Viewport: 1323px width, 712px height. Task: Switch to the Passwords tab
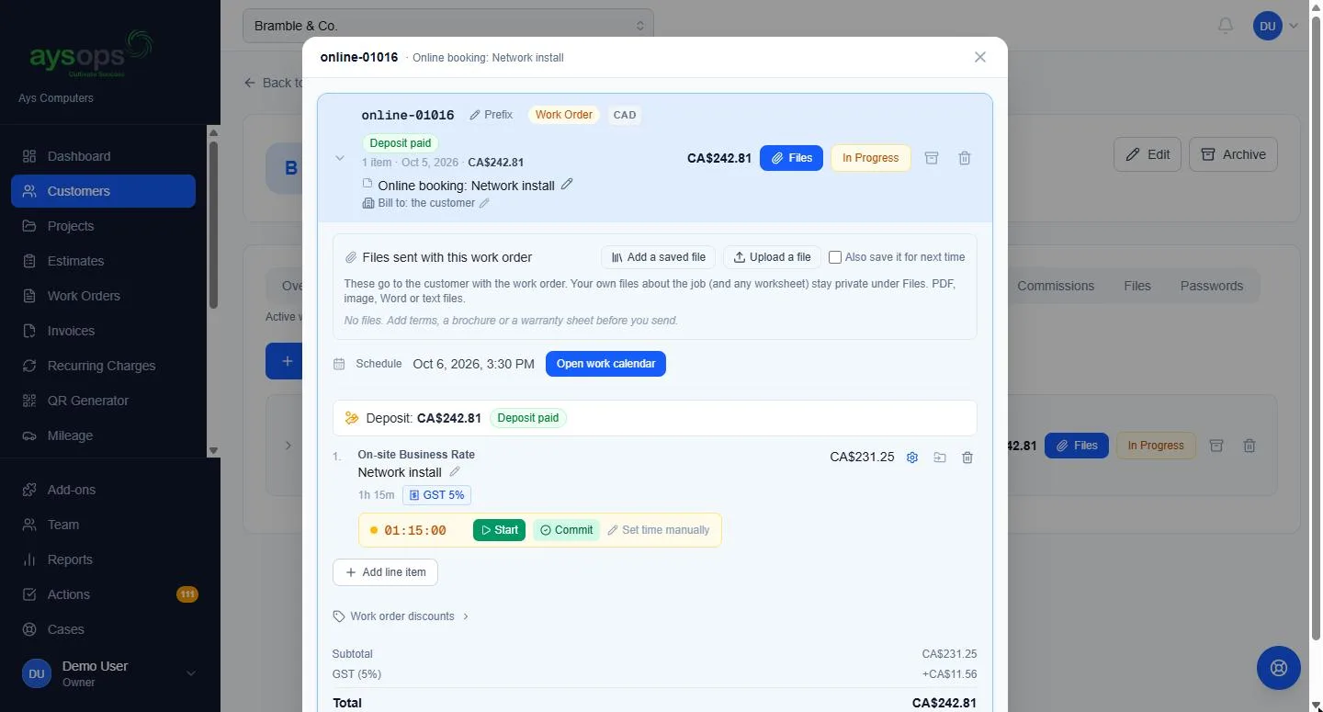(1212, 286)
